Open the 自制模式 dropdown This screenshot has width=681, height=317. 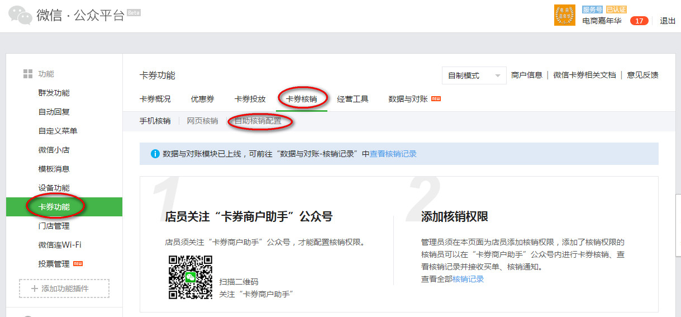pos(474,75)
